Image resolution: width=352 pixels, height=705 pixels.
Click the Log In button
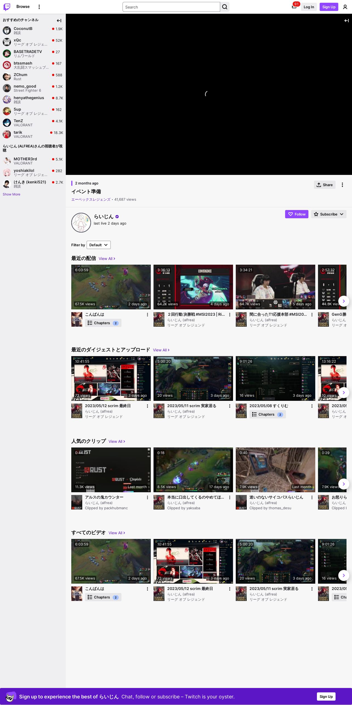(x=309, y=7)
